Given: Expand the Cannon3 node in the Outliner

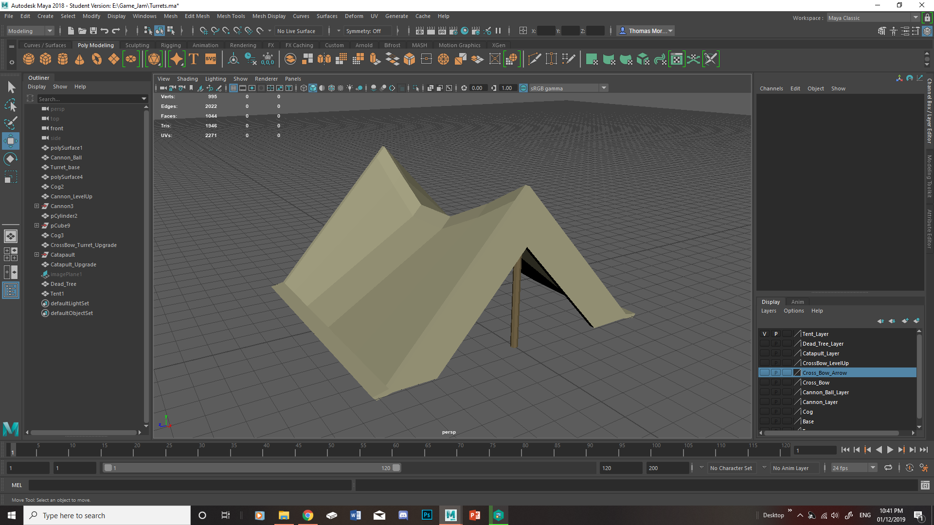Looking at the screenshot, I should click(36, 206).
